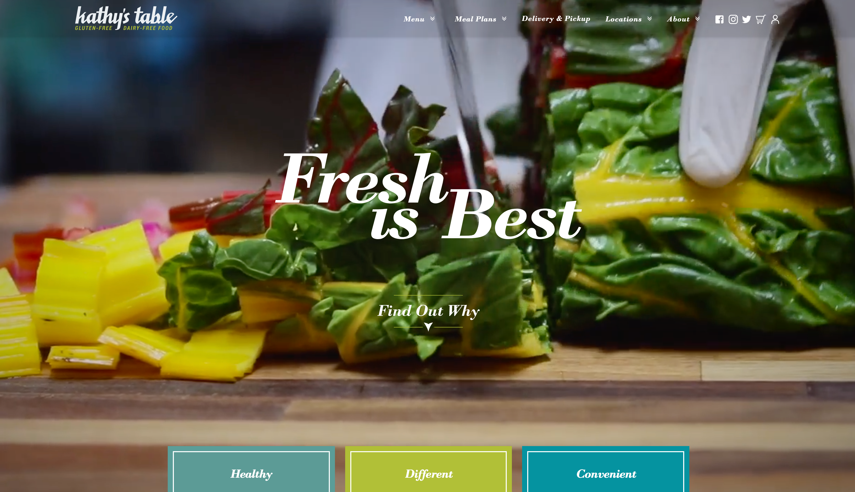Image resolution: width=855 pixels, height=492 pixels.
Task: Expand the Locations dropdown chevron
Action: click(649, 19)
